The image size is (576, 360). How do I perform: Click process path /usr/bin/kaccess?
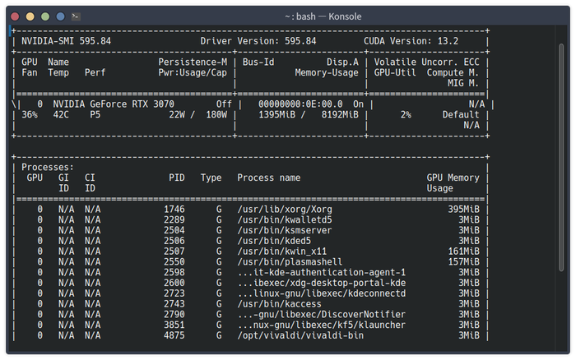coord(280,304)
